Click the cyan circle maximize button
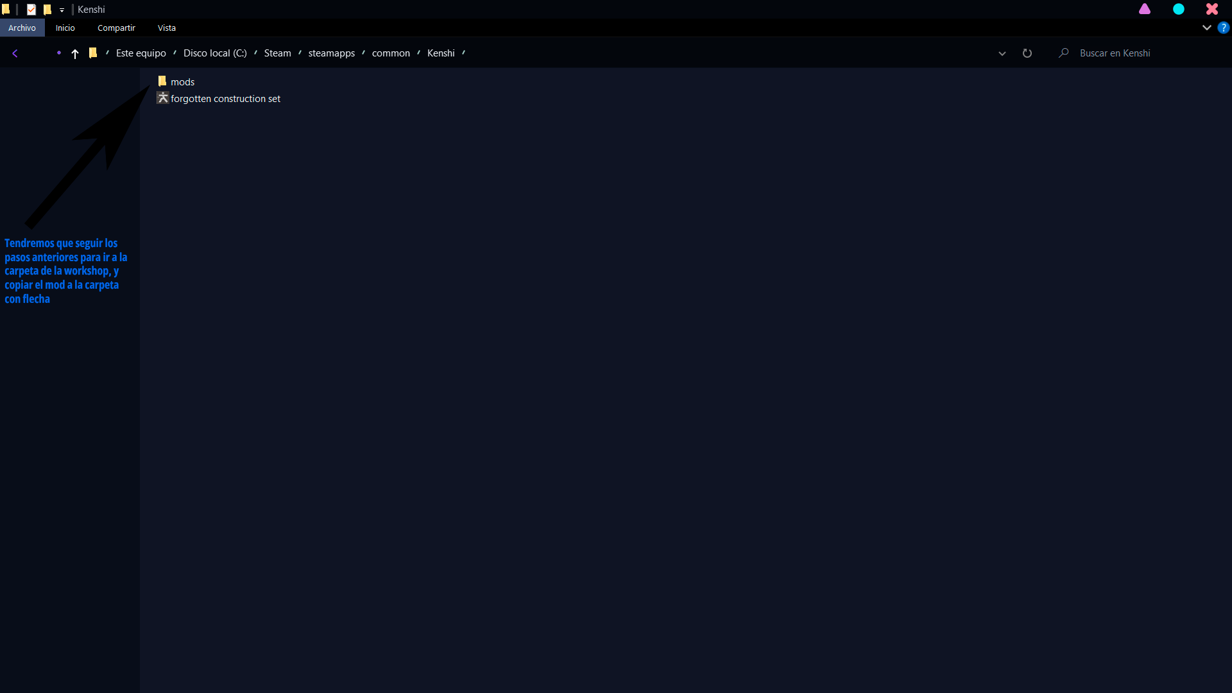The height and width of the screenshot is (693, 1232). point(1179,9)
